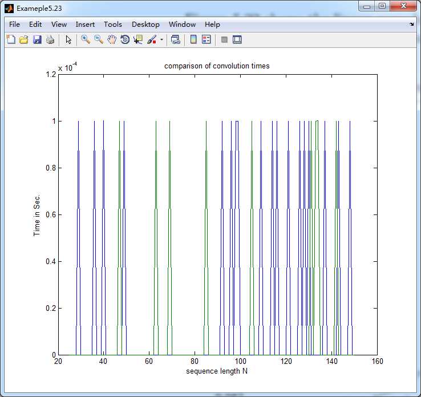Open the Brush tool color dropdown arrow
Screen dimensions: 421x397
[161, 39]
